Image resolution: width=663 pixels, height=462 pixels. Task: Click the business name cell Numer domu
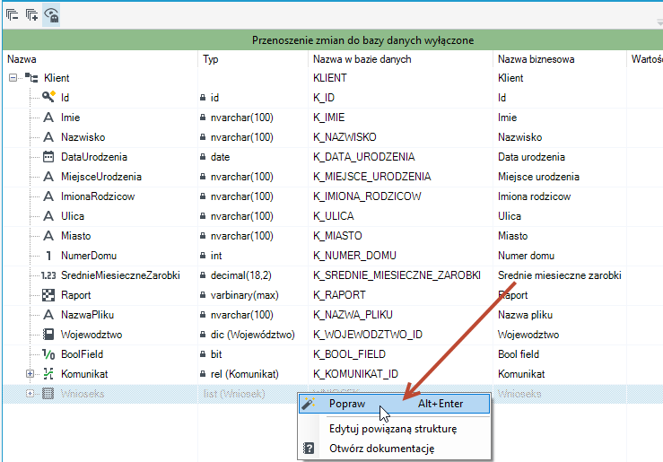coord(526,256)
